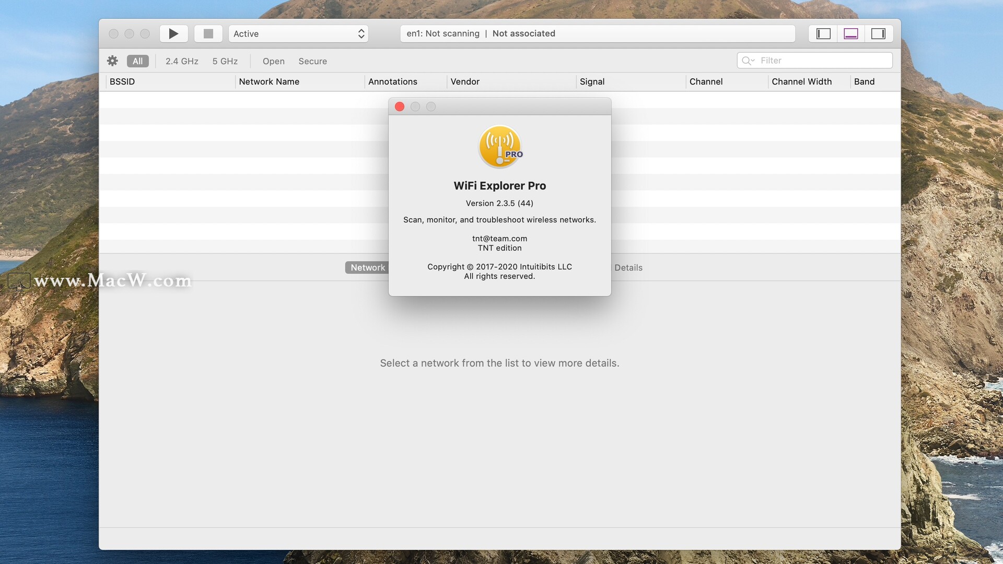Image resolution: width=1003 pixels, height=564 pixels.
Task: Sort by BSSID column header
Action: pyautogui.click(x=122, y=81)
